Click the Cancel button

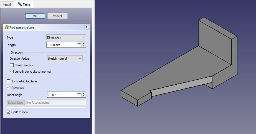[57, 16]
